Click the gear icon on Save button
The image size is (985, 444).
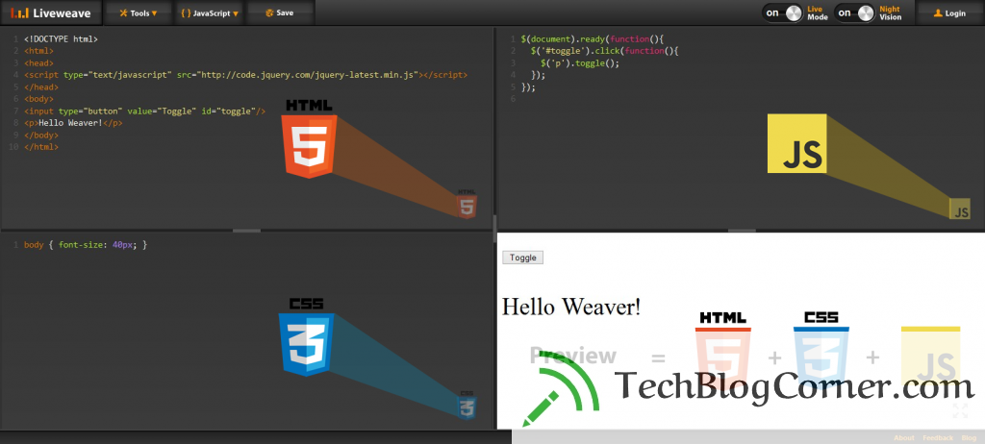click(269, 12)
